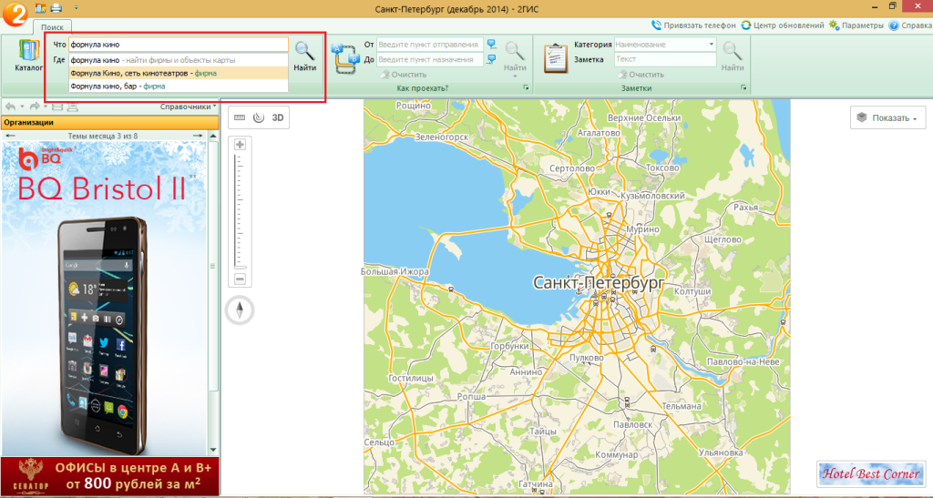This screenshot has width=933, height=498.
Task: Click Привязать телефон link
Action: [693, 25]
